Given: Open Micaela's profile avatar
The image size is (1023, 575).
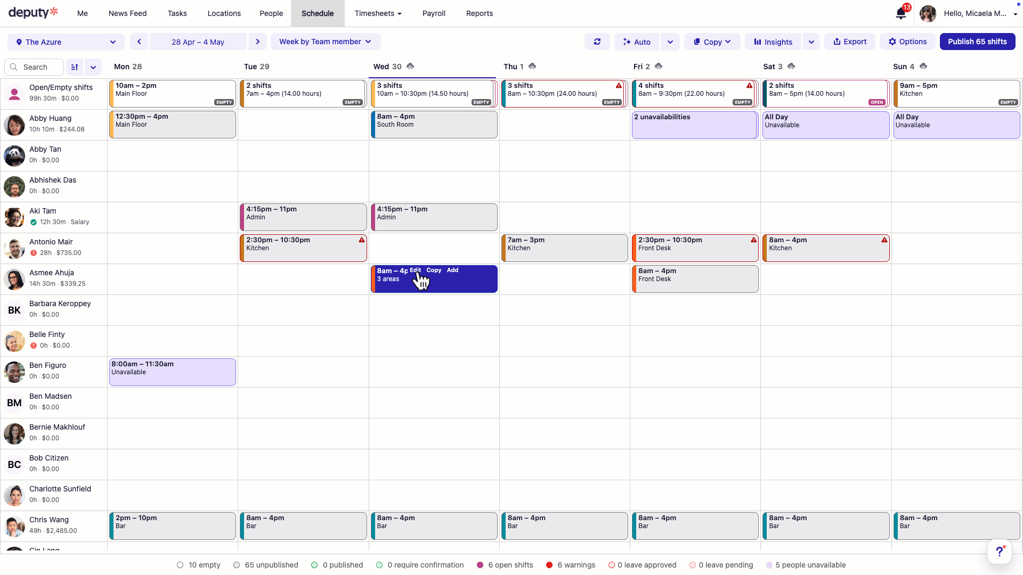Looking at the screenshot, I should click(928, 14).
